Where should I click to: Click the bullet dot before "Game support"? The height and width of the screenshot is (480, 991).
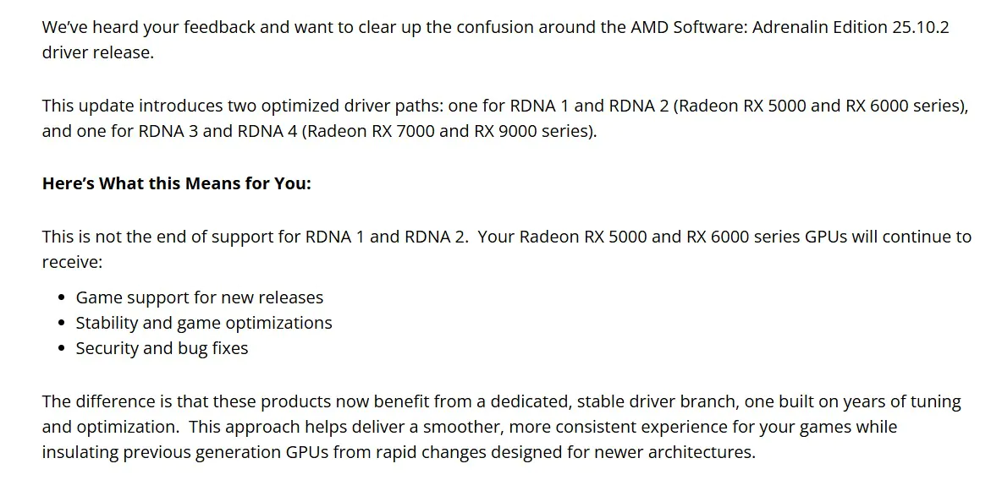(63, 298)
